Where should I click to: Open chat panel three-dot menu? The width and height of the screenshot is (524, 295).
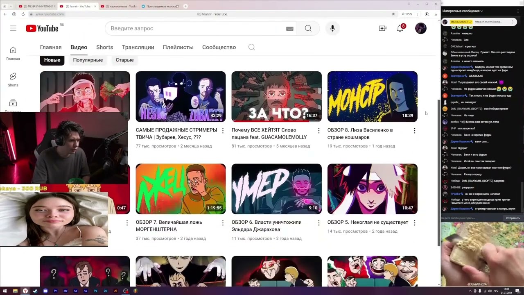(x=517, y=11)
